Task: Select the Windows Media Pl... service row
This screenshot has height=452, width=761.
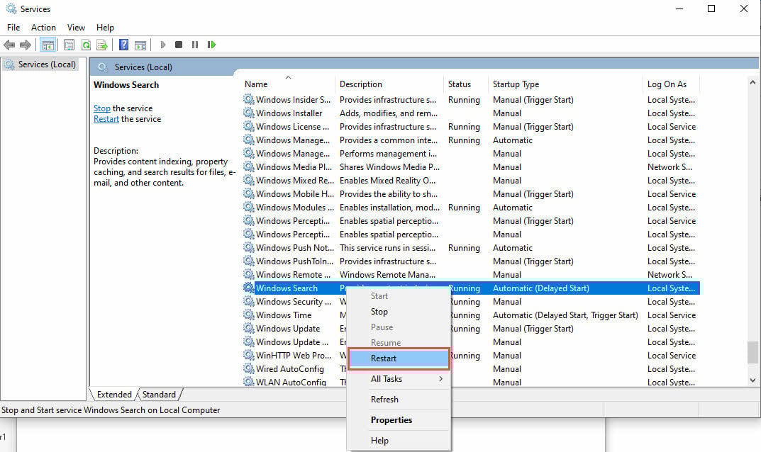Action: click(471, 166)
